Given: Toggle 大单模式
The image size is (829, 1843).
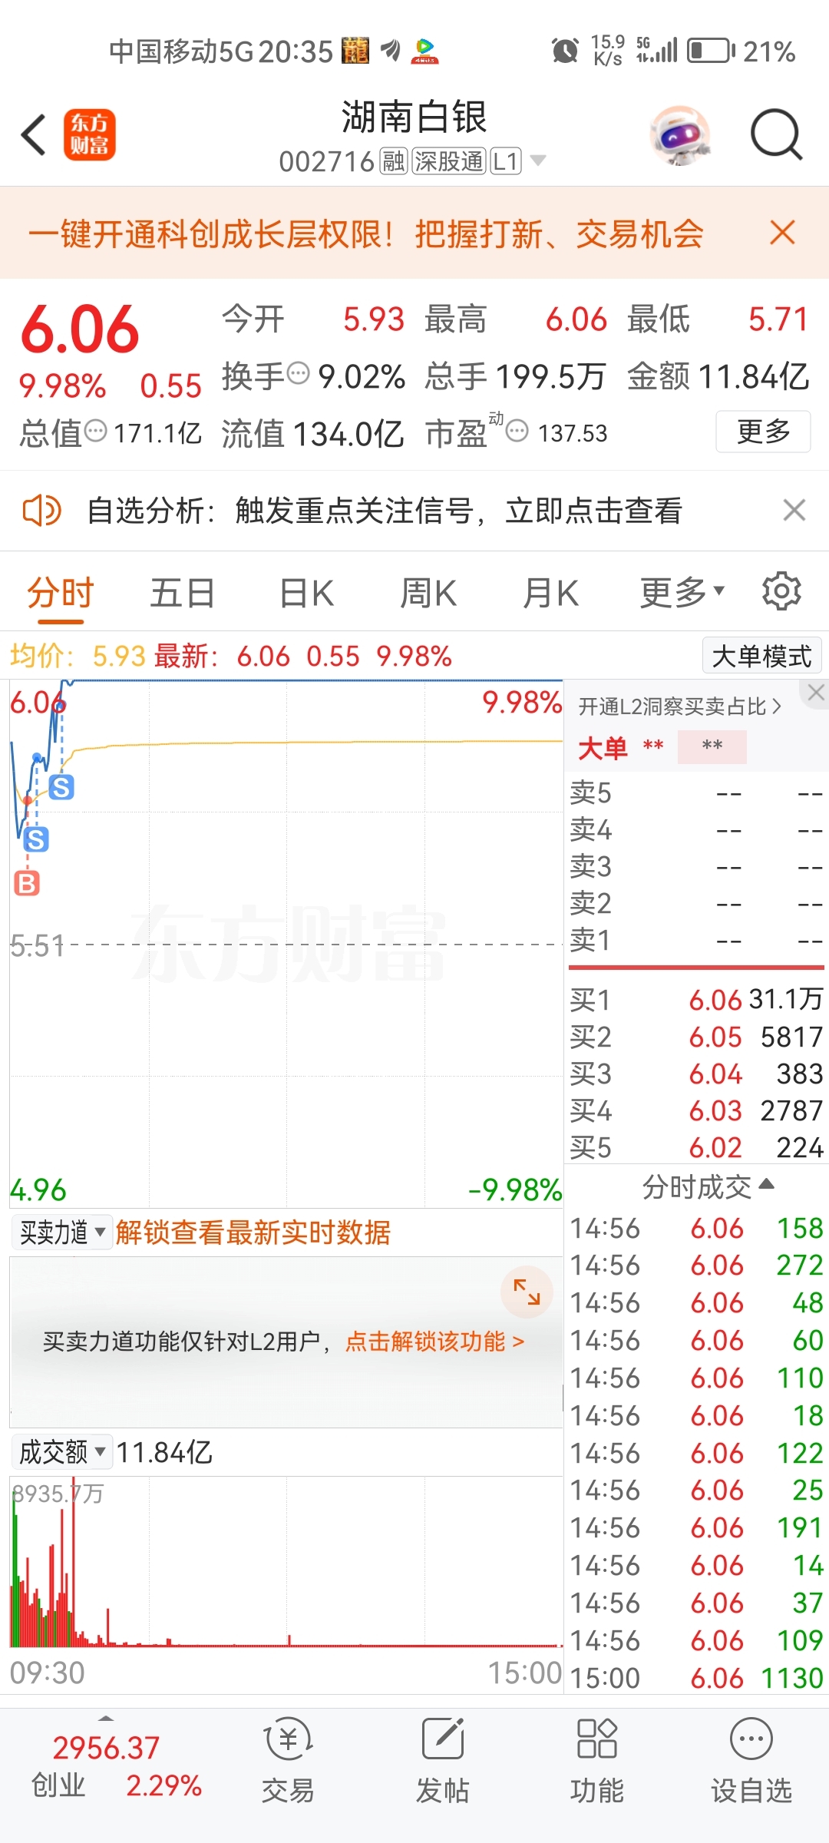Looking at the screenshot, I should [761, 657].
